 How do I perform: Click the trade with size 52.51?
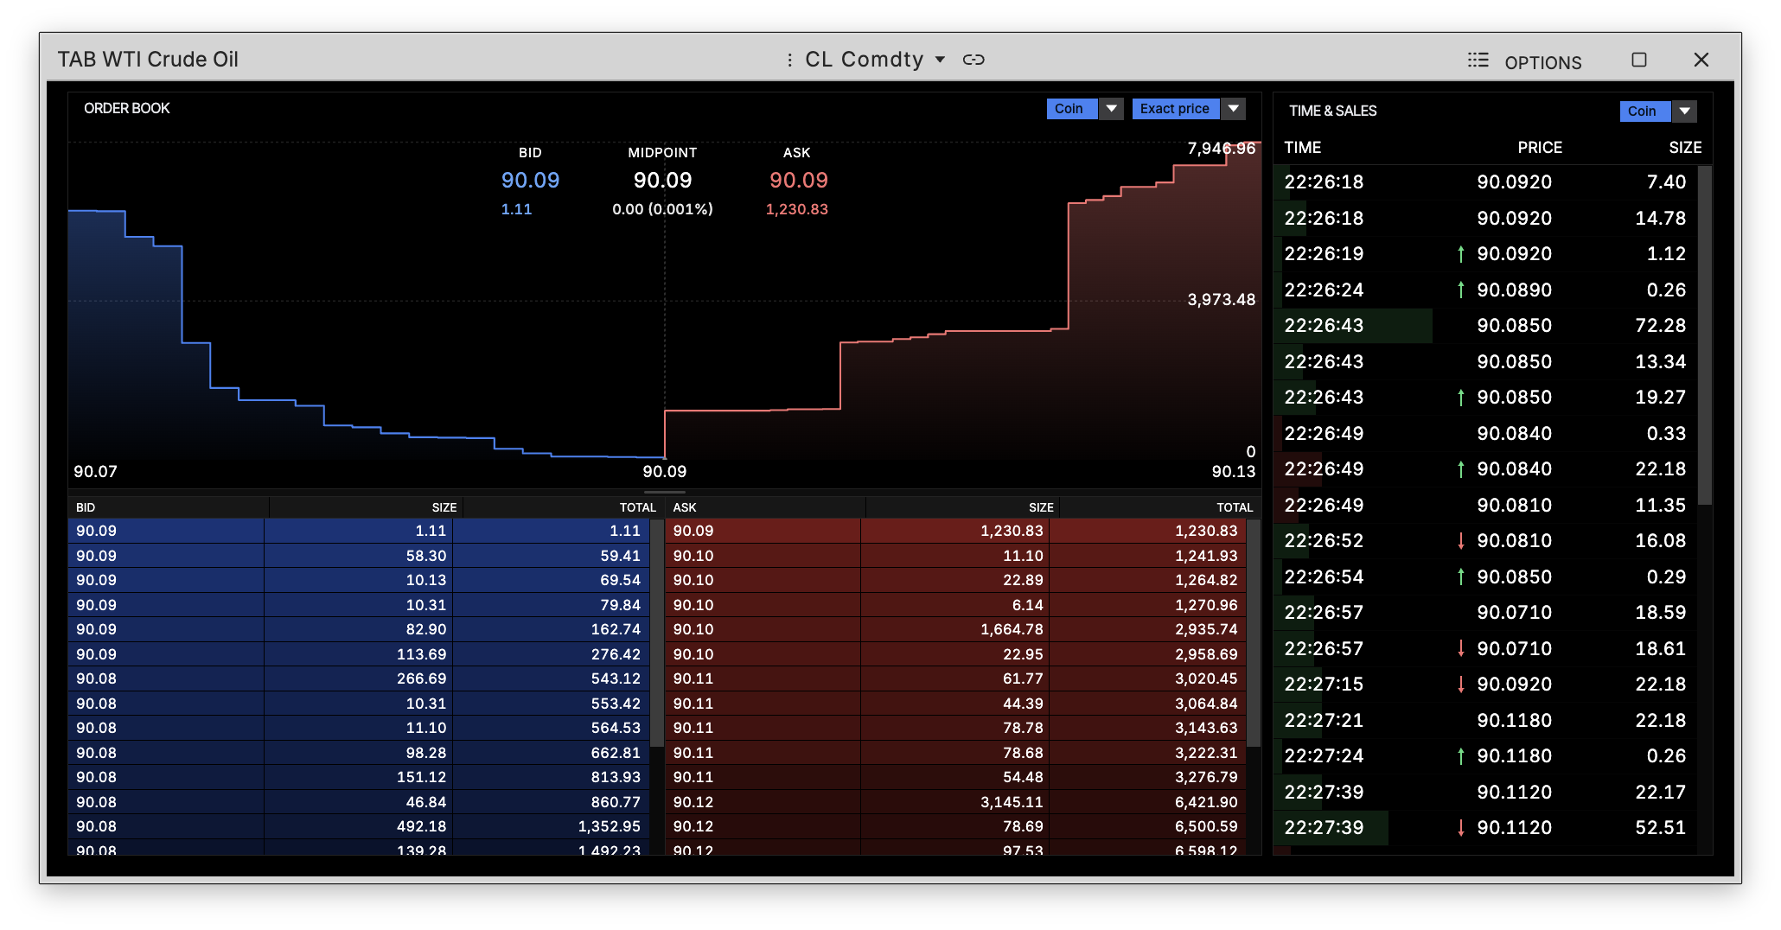click(x=1485, y=827)
